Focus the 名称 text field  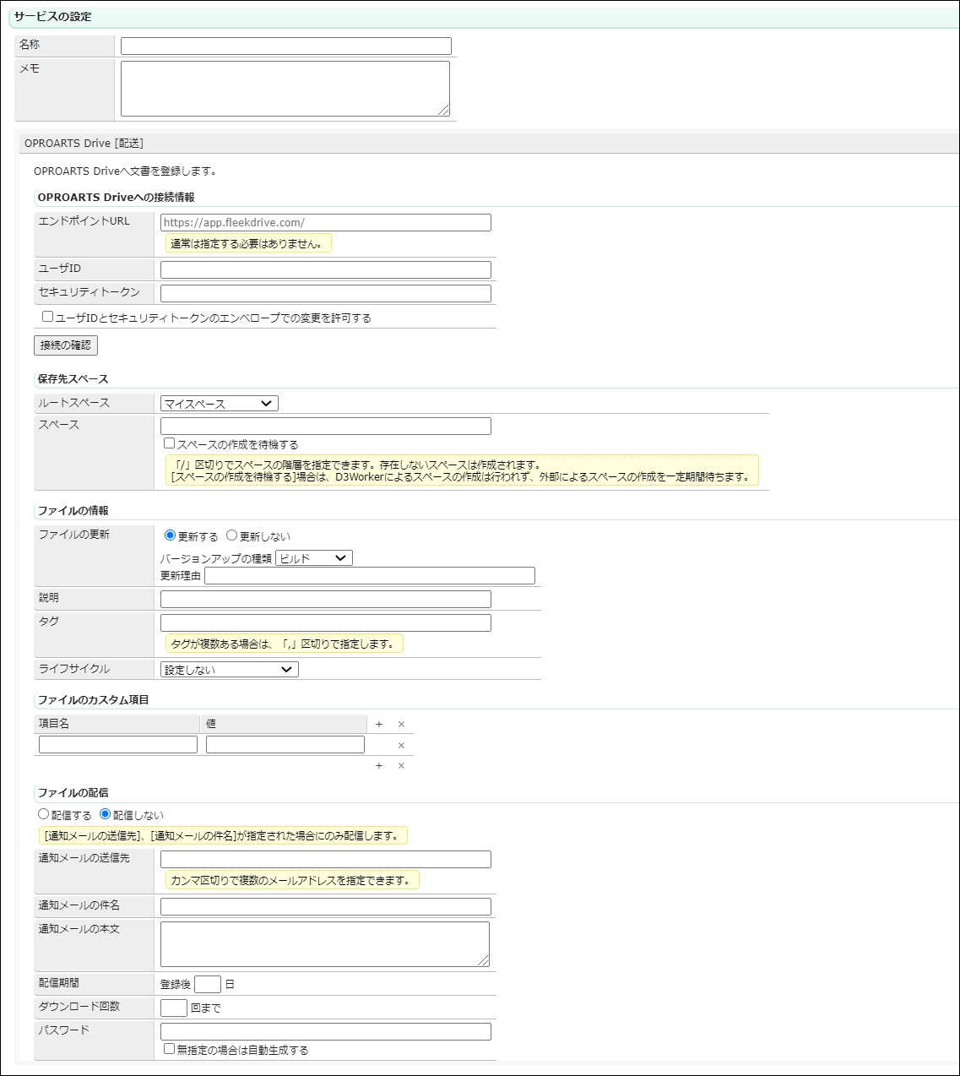tap(285, 46)
